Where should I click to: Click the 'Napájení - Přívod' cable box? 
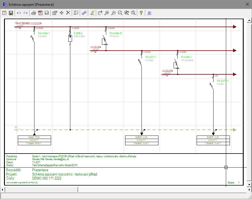pos(34,140)
